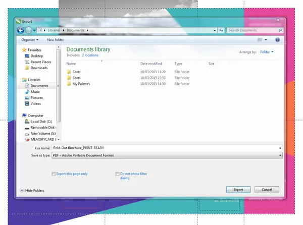303x225 pixels.
Task: Open the Help question mark icon
Action: tap(277, 40)
